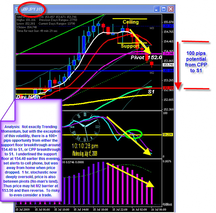The image size is (216, 213).
Task: Minimize the GBPJPY,H1 chart window
Action: click(157, 9)
